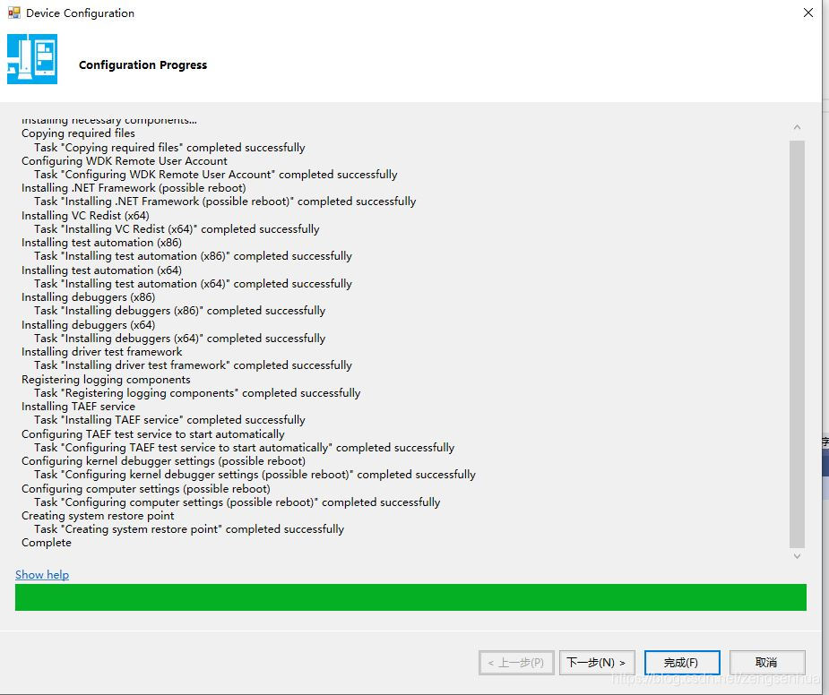829x695 pixels.
Task: Select "Configuring computer settings (possible reboot)" line
Action: coord(146,488)
